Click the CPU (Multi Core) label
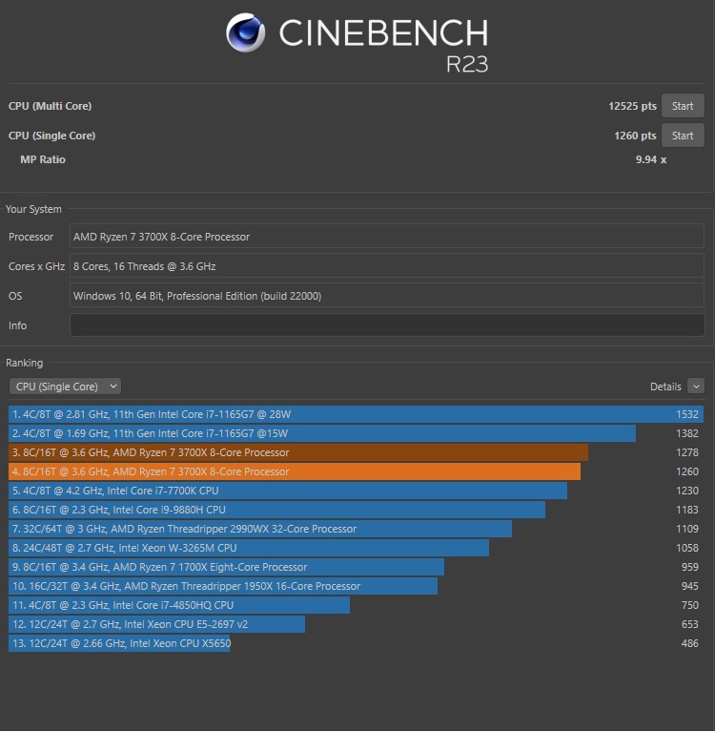The image size is (715, 732). pos(50,106)
